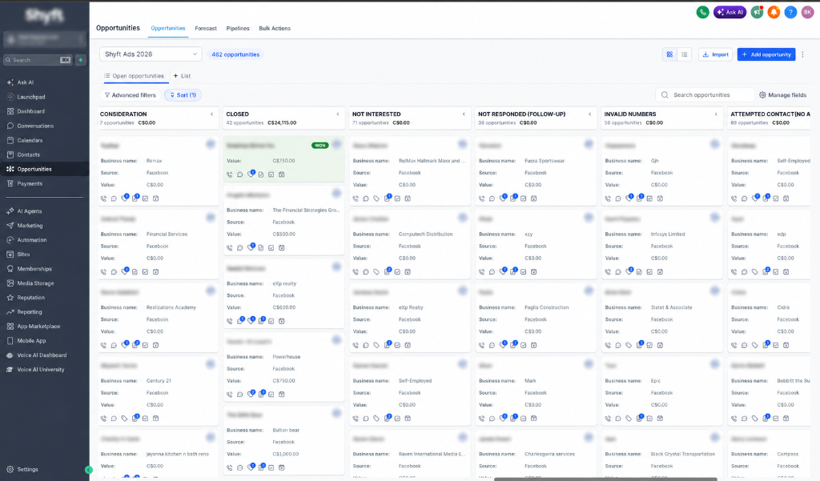This screenshot has width=820, height=481.
Task: Open Voice AI Dashboard in the sidebar
Action: tap(42, 355)
